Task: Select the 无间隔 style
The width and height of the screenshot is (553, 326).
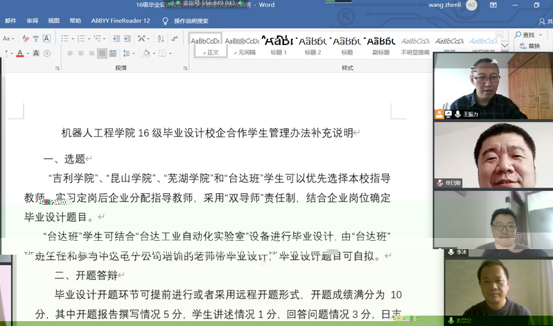Action: click(x=242, y=46)
